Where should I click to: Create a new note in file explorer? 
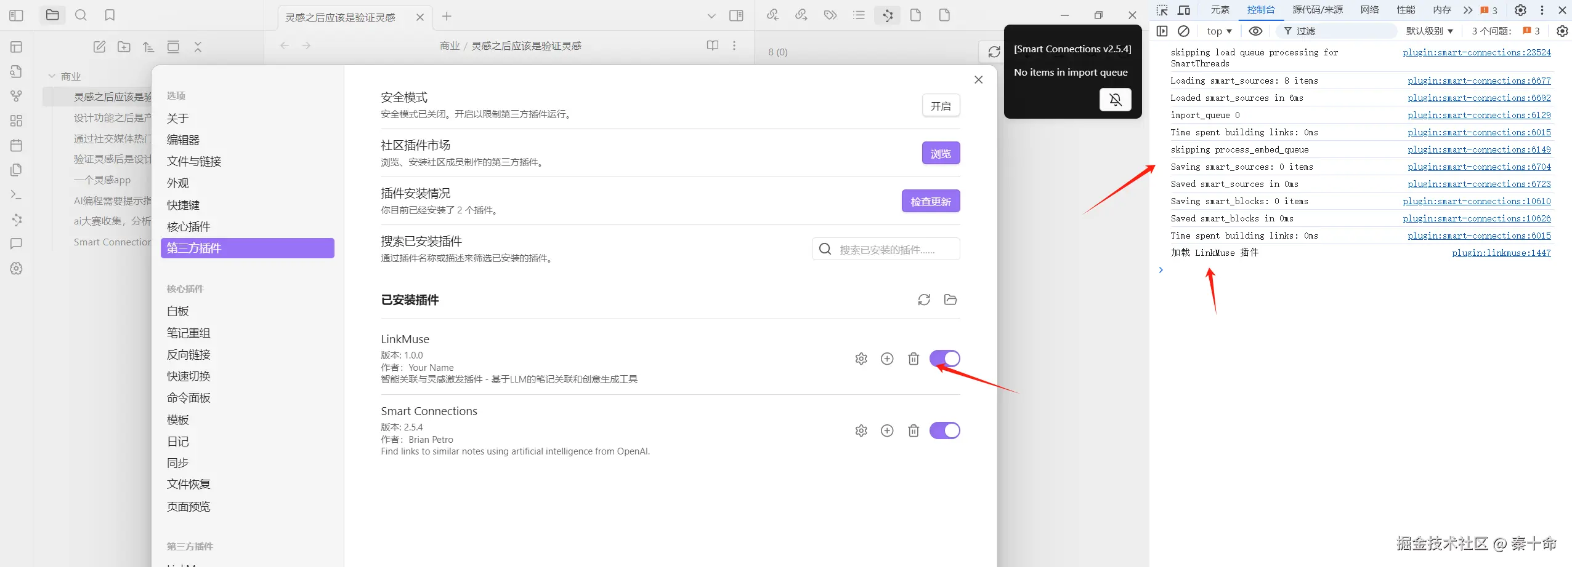tap(99, 47)
